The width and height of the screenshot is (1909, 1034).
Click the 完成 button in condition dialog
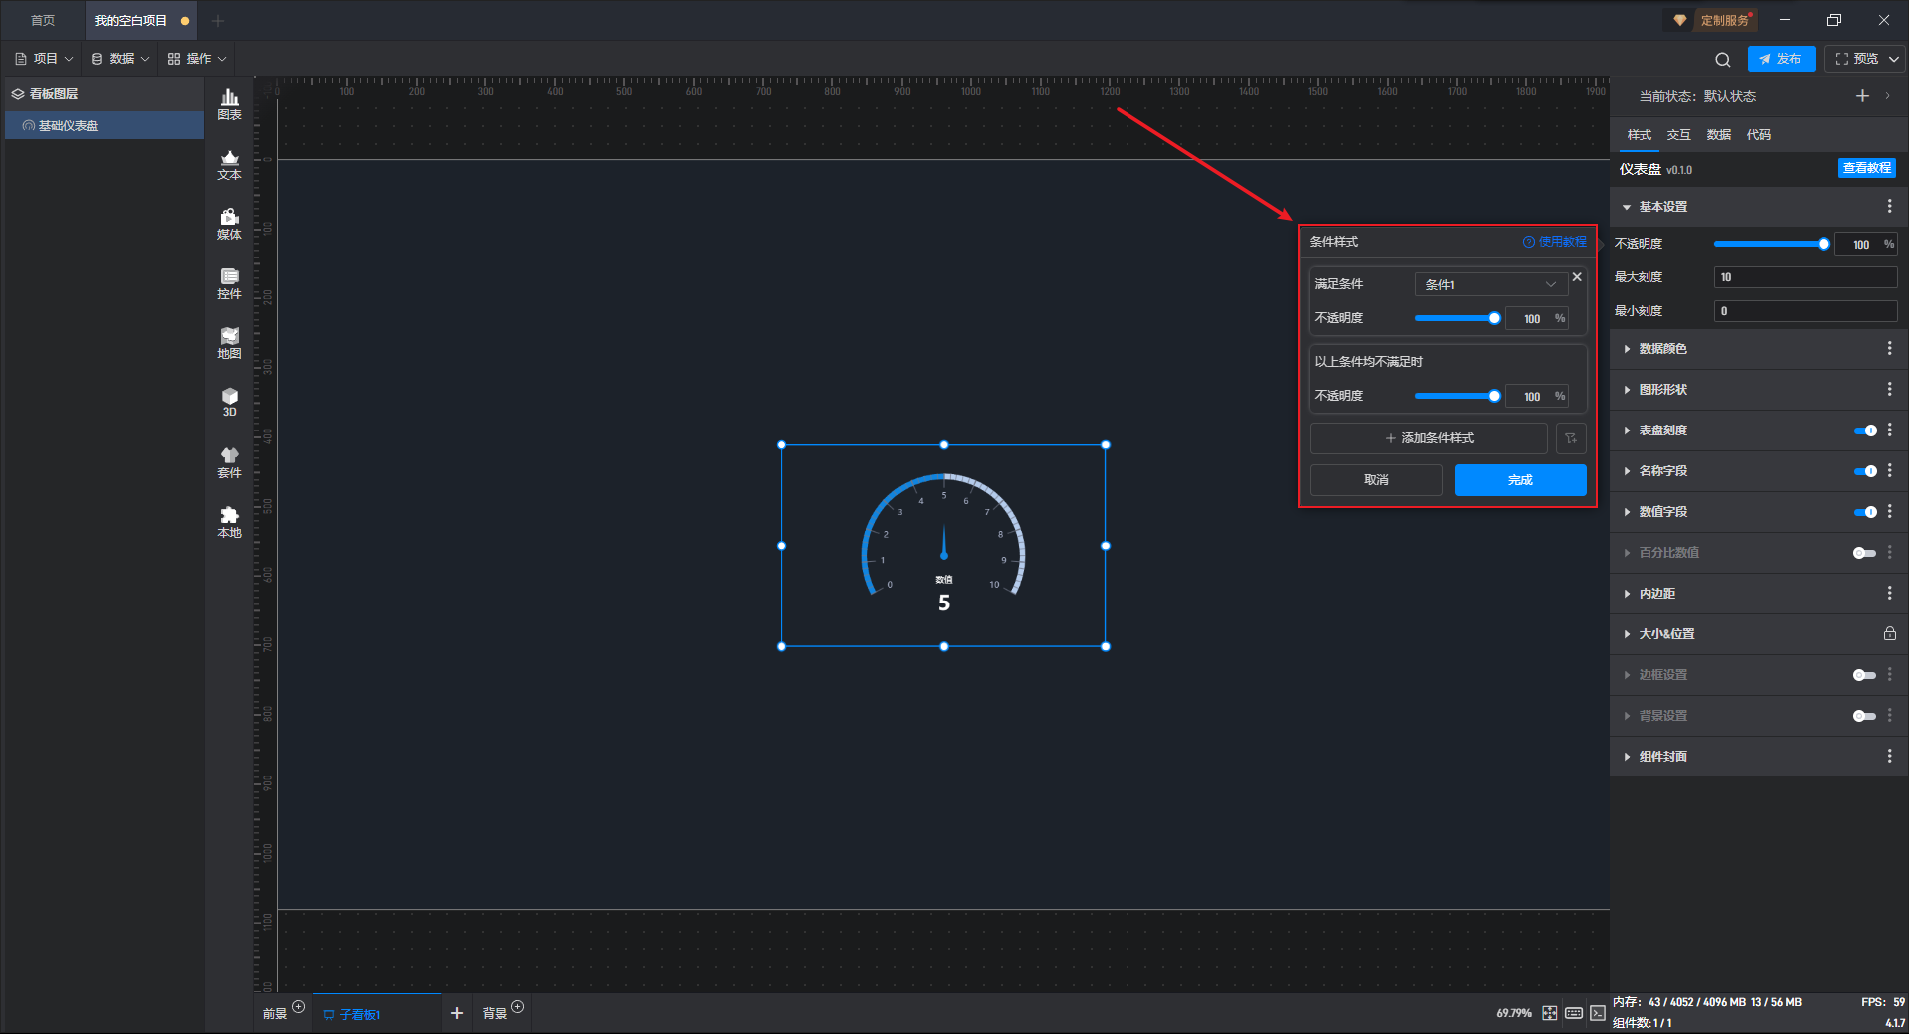(1519, 480)
